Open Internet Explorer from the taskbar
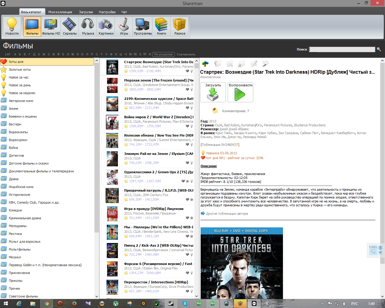 click(19, 303)
